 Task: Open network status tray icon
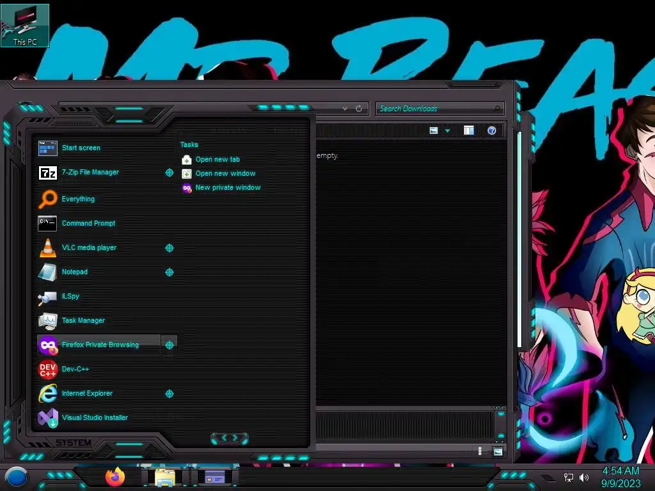(x=568, y=477)
